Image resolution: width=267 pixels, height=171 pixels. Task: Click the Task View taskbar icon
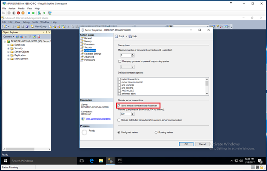[x=82, y=161]
